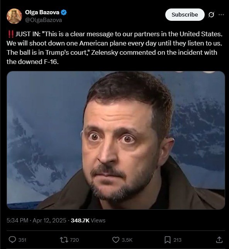Click the 3.5K likes count
The height and width of the screenshot is (249, 229).
click(127, 240)
